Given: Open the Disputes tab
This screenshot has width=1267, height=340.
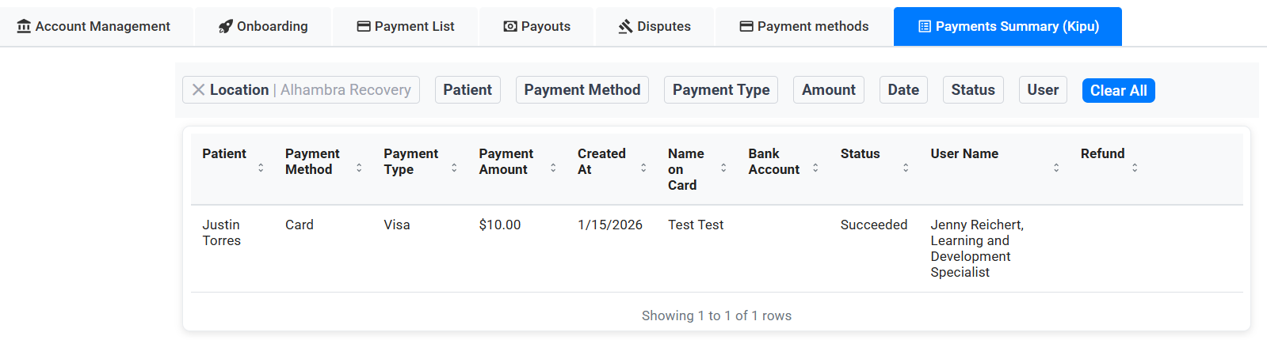Looking at the screenshot, I should point(654,27).
